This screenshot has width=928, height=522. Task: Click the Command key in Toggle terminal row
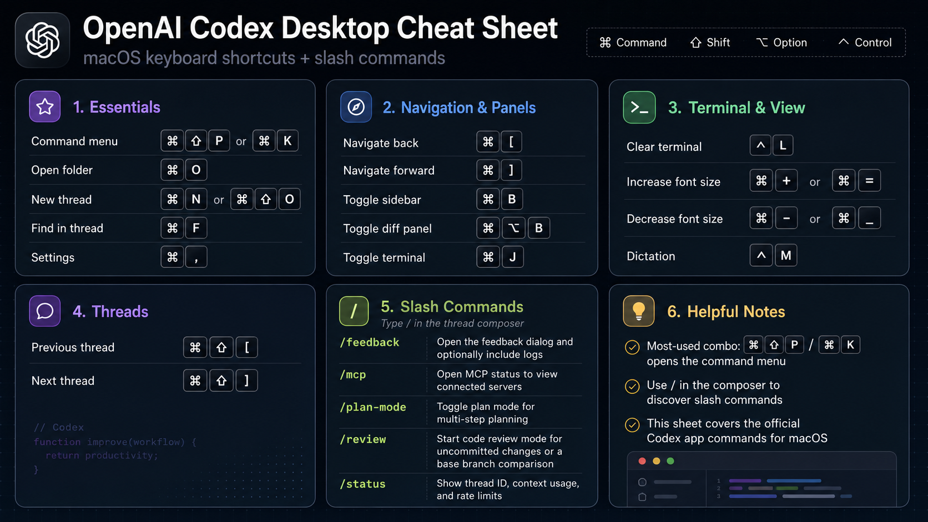(488, 257)
